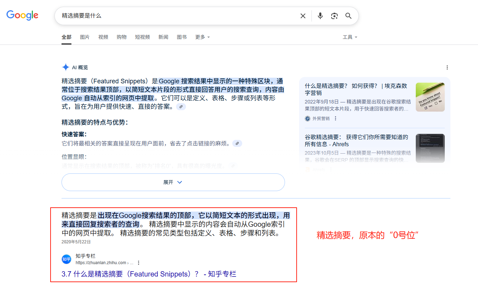Open the 工具 tools dropdown
Image resolution: width=478 pixels, height=285 pixels.
pyautogui.click(x=350, y=37)
